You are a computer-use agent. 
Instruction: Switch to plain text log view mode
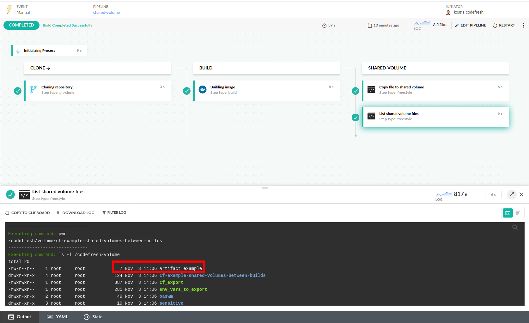pos(518,213)
